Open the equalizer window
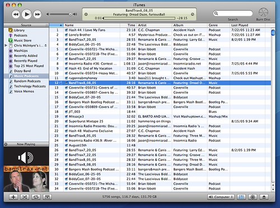The image size is (280, 208). tap(241, 197)
